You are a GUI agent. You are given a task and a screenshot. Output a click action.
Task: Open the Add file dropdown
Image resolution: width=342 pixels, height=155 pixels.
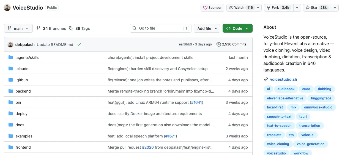point(207,28)
